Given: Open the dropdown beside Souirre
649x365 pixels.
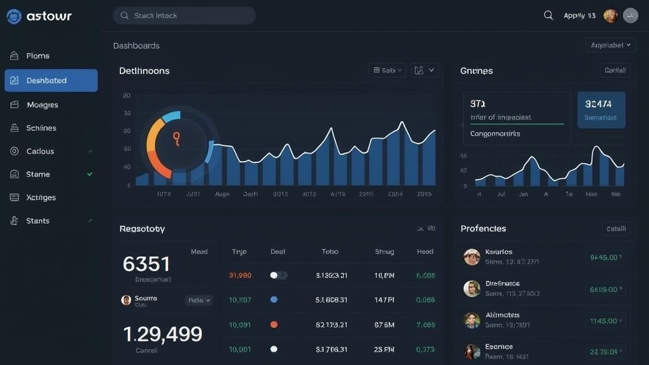Looking at the screenshot, I should coord(198,300).
